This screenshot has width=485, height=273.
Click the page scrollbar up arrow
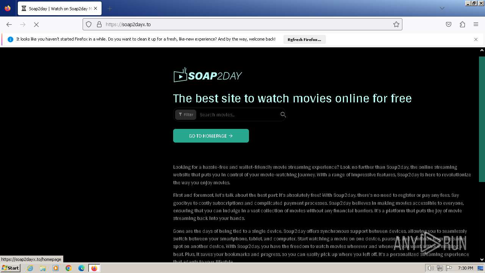pyautogui.click(x=482, y=50)
